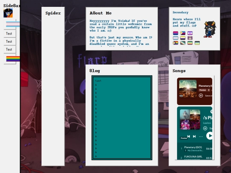
Task: Skip to next track in playlist embed
Action: click(194, 136)
